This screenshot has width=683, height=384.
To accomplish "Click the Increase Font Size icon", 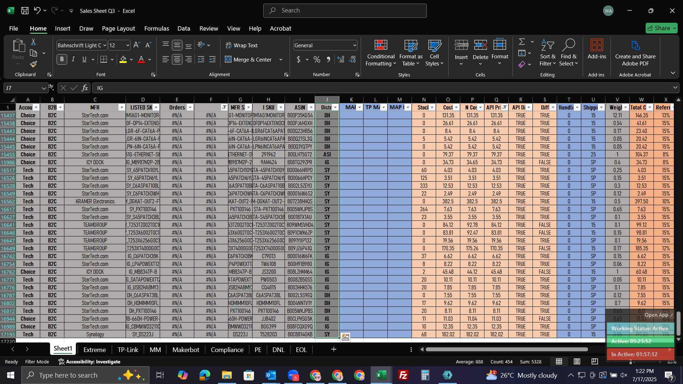I will tap(137, 45).
